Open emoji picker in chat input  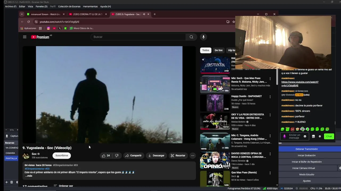tap(305, 136)
